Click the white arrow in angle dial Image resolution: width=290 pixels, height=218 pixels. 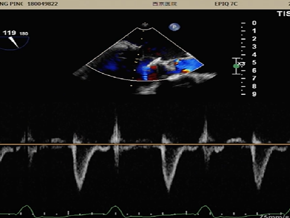14,42
